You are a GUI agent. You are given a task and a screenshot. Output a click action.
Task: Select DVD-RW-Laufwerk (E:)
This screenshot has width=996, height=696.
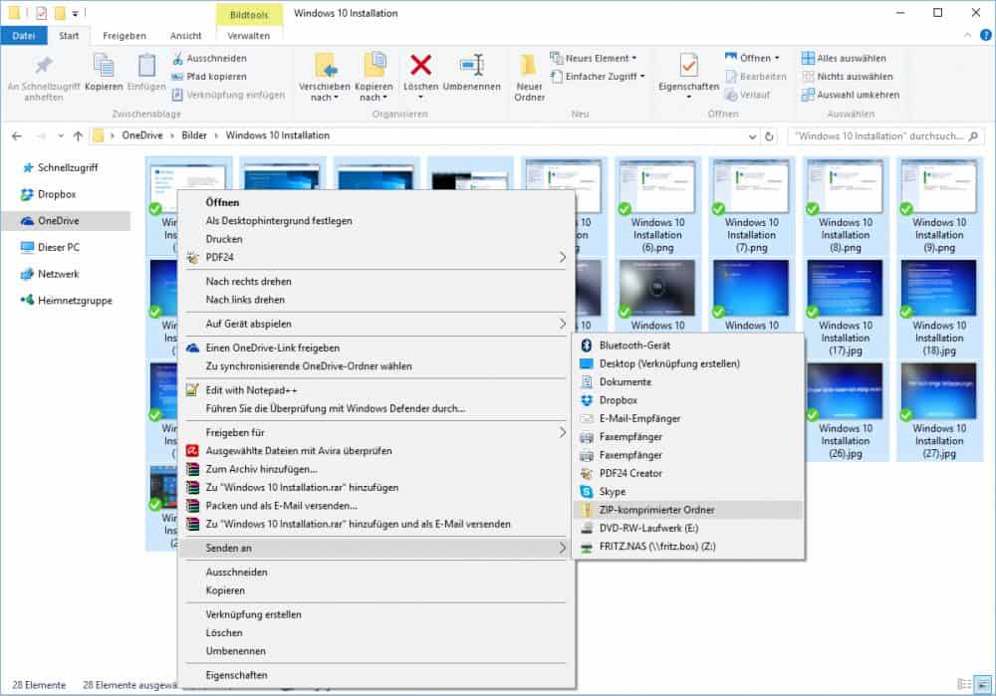(x=688, y=529)
